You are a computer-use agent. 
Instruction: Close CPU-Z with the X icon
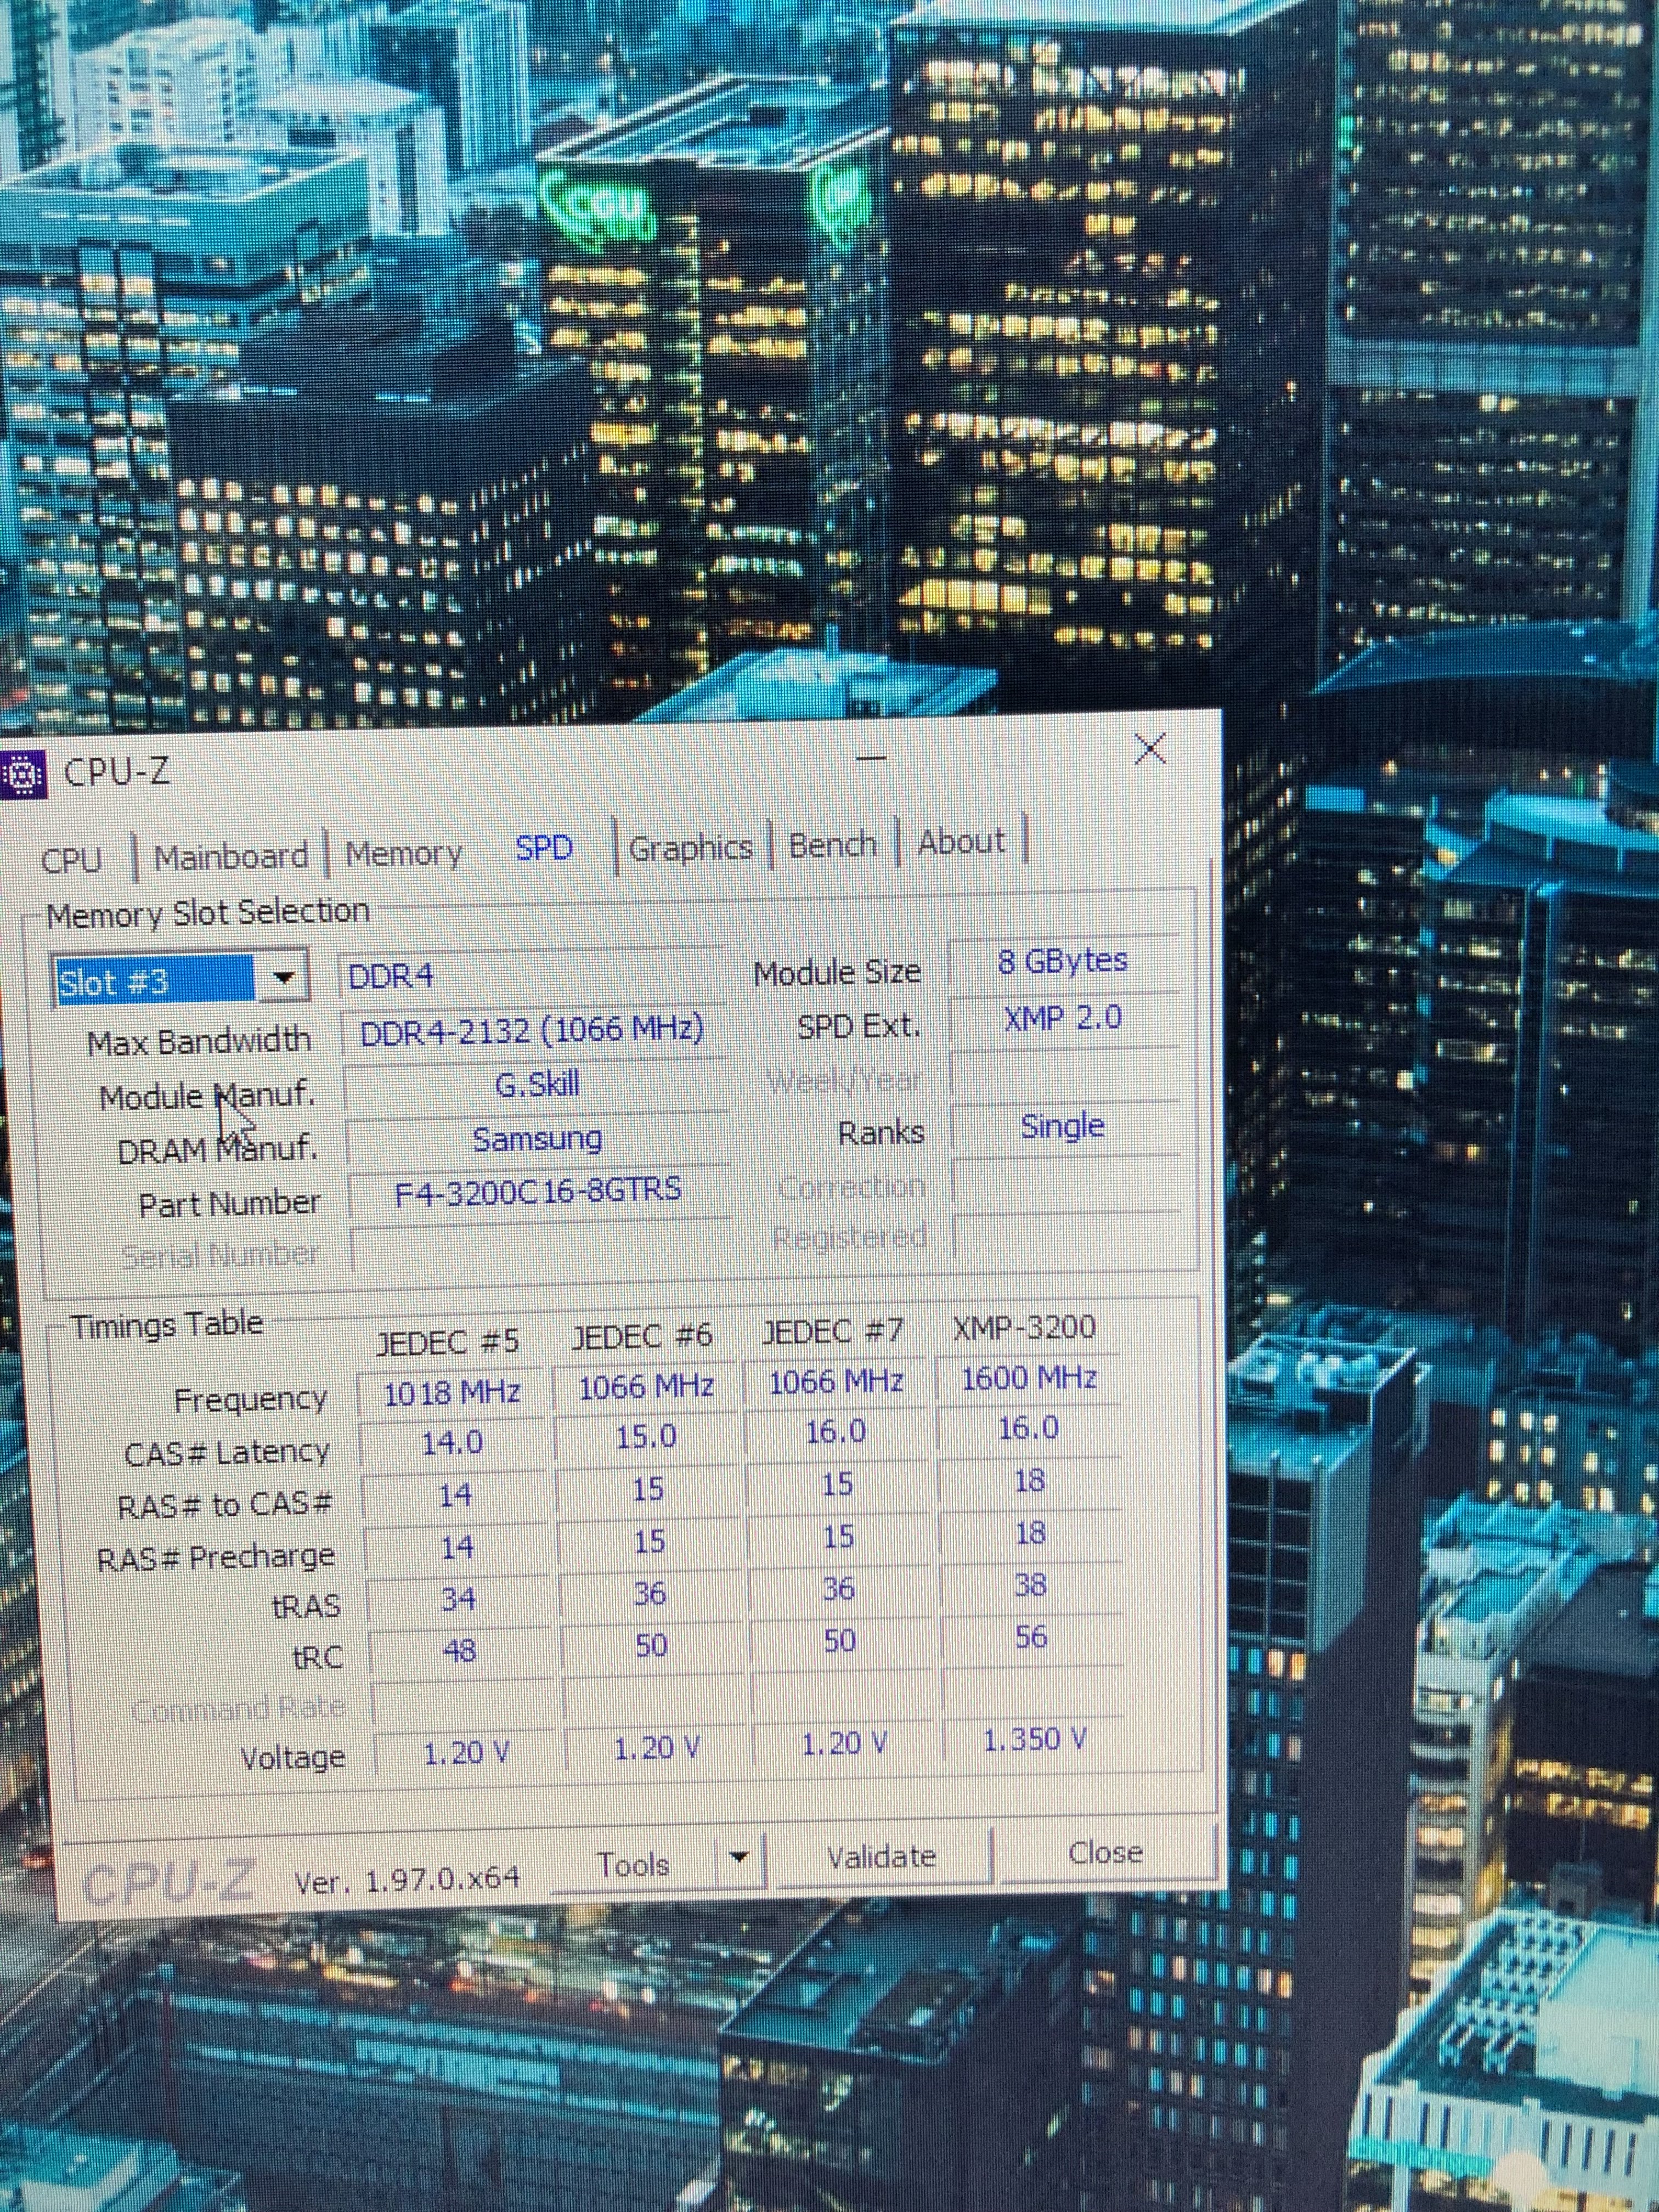click(1150, 748)
